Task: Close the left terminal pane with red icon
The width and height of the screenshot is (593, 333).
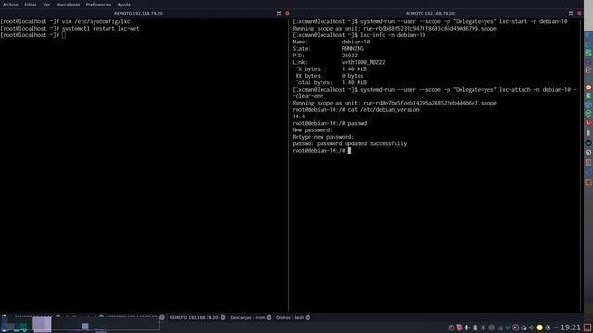Action: click(287, 13)
